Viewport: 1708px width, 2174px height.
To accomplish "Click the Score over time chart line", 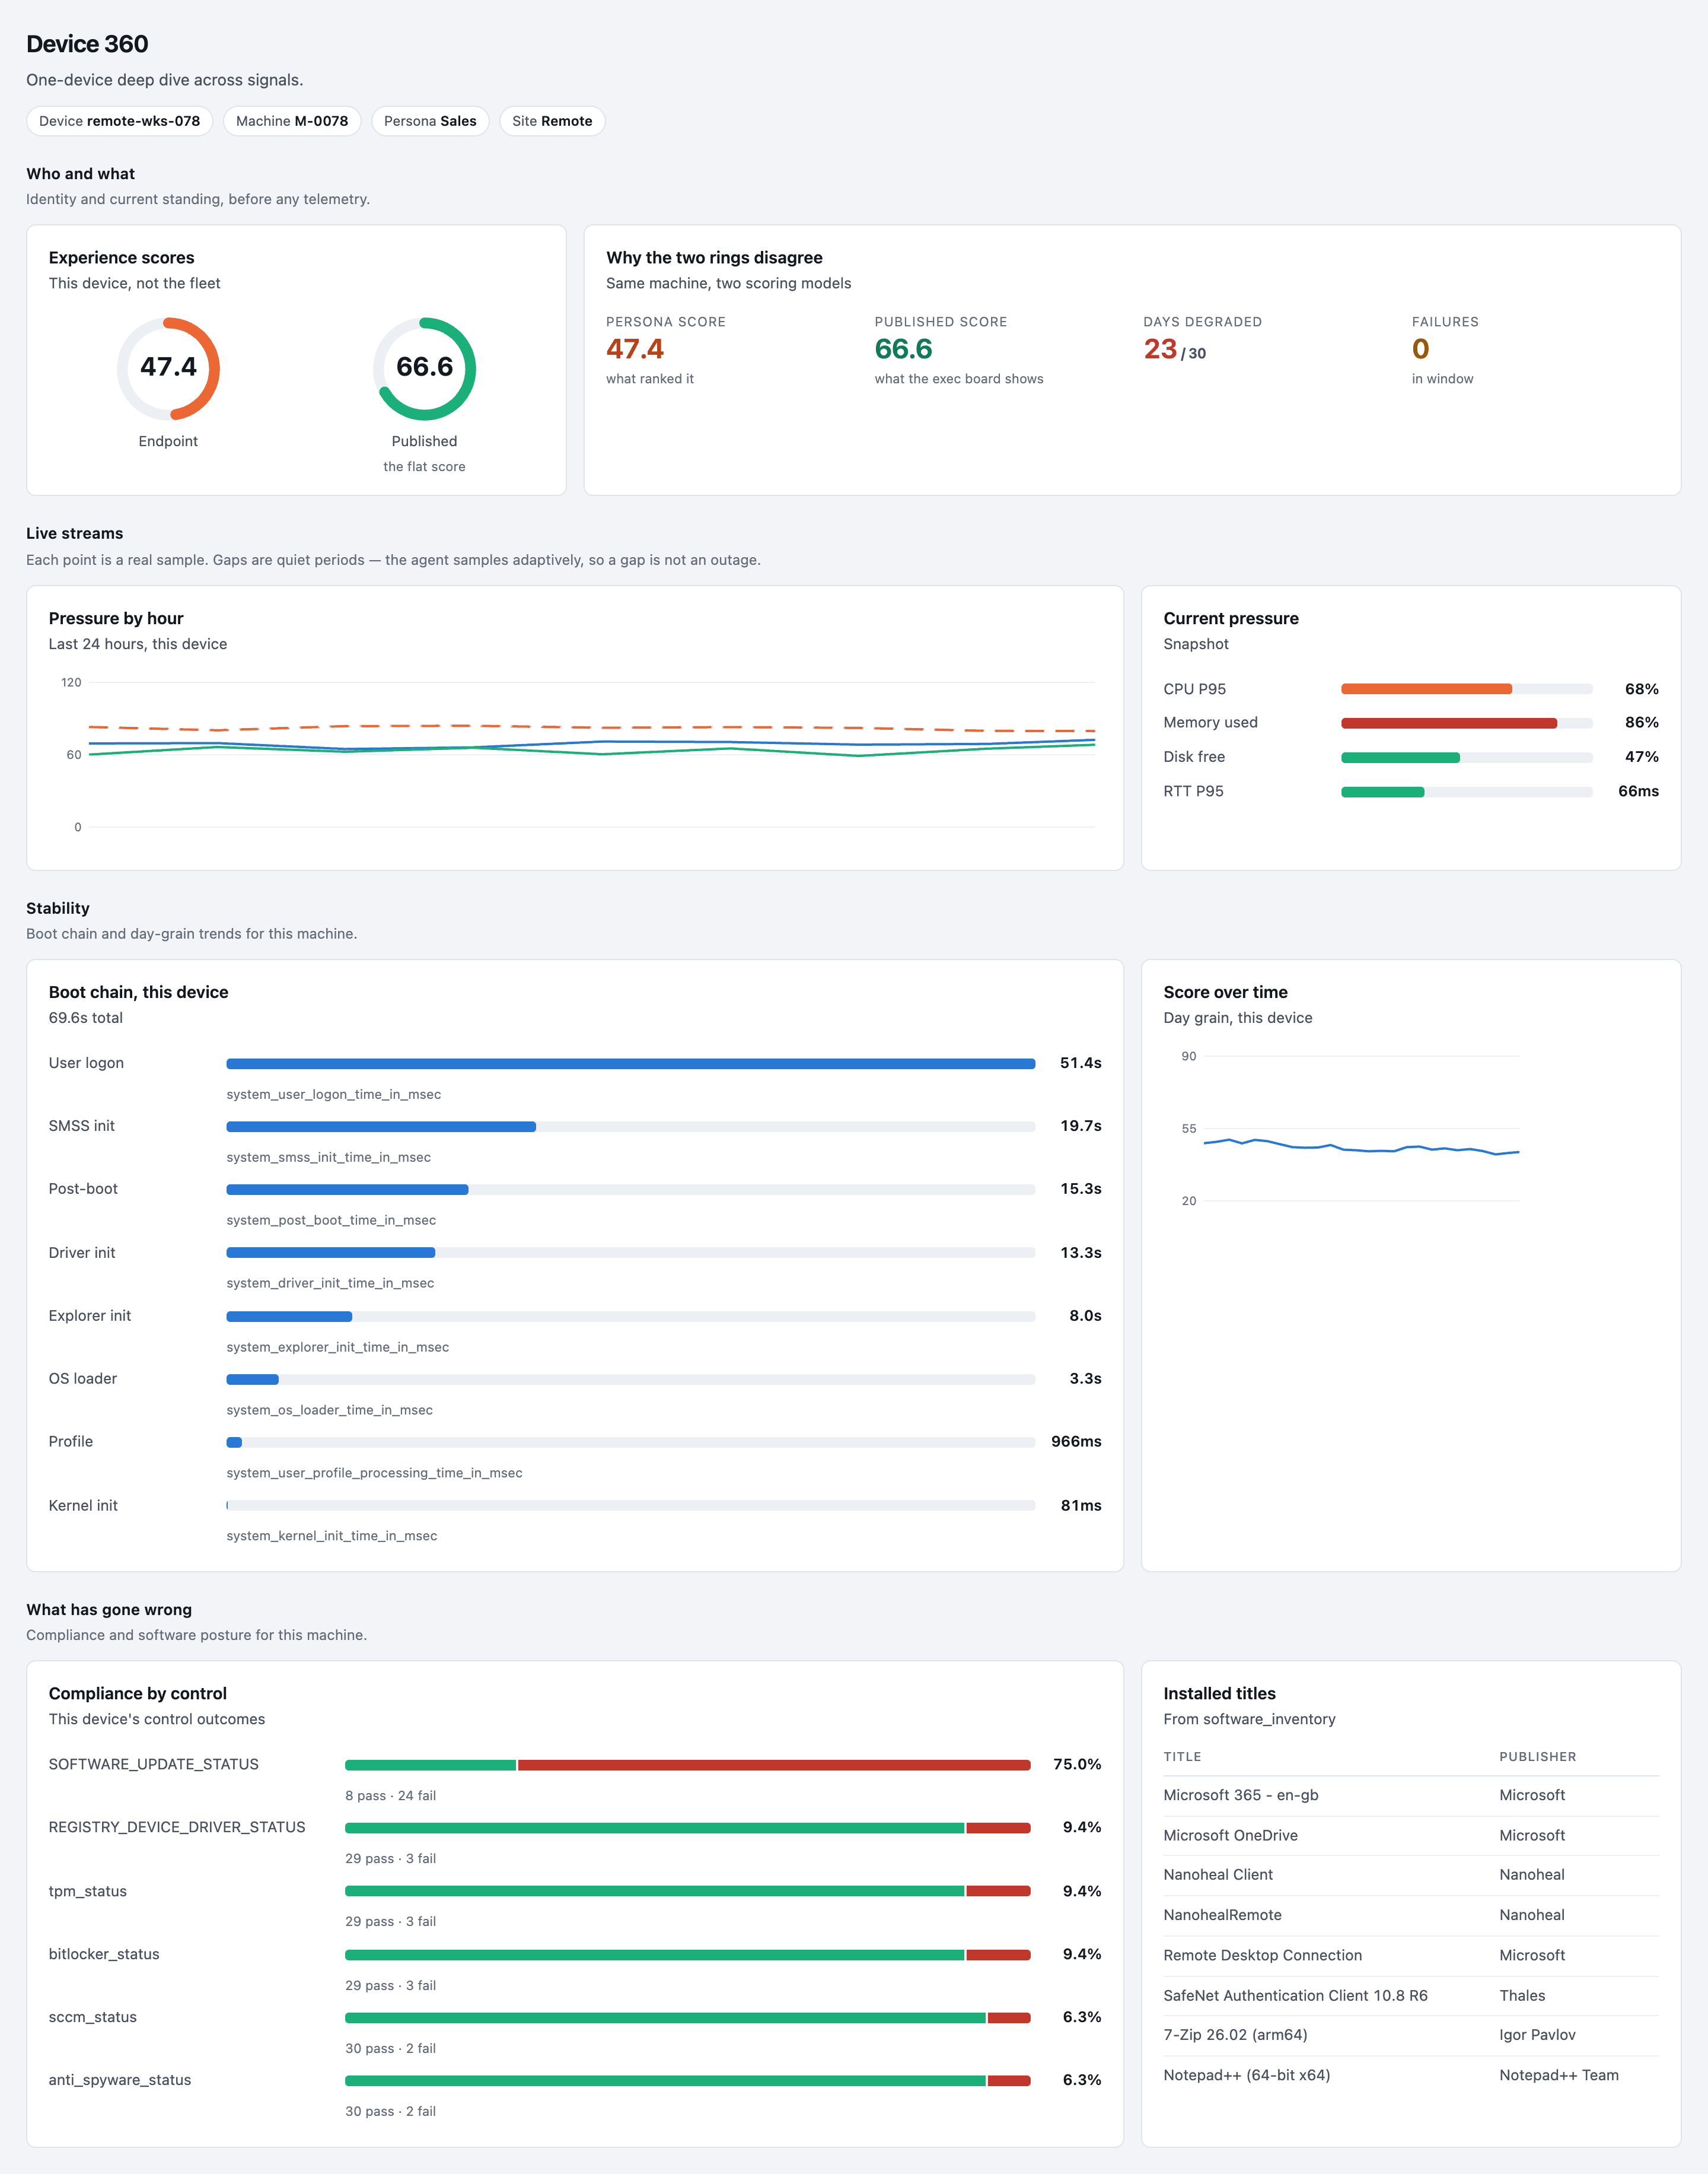I will click(x=1361, y=1146).
